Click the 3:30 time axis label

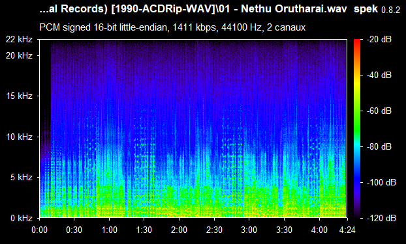coord(284,230)
